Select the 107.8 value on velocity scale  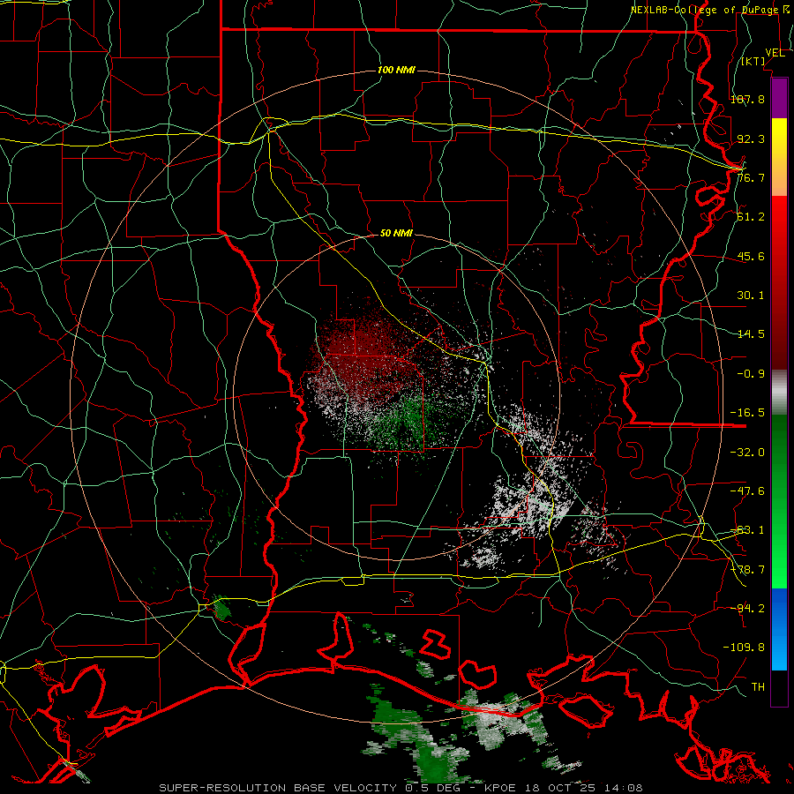[747, 99]
